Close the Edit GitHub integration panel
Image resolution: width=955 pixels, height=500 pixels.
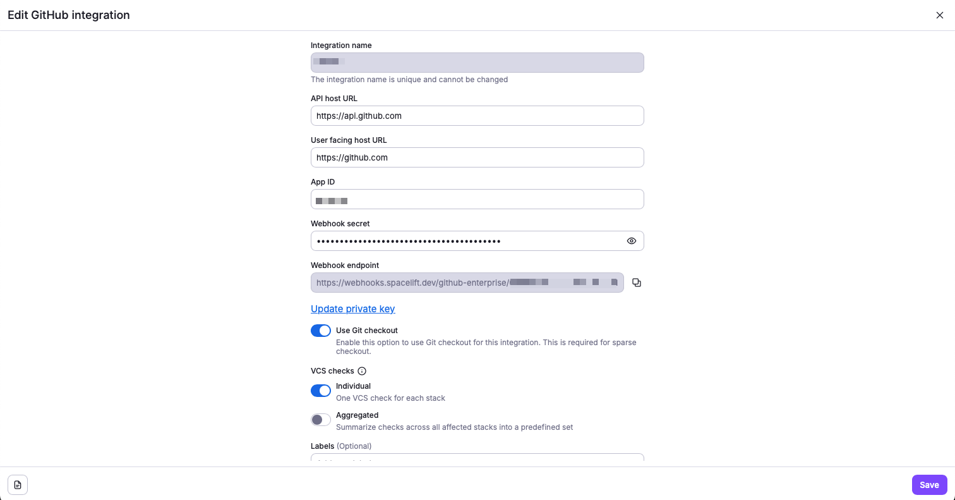[x=939, y=15]
